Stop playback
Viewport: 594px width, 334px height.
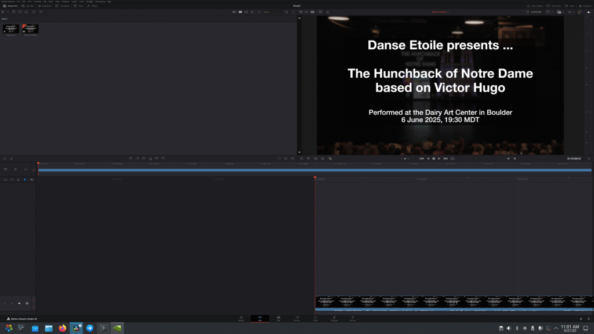coord(434,159)
